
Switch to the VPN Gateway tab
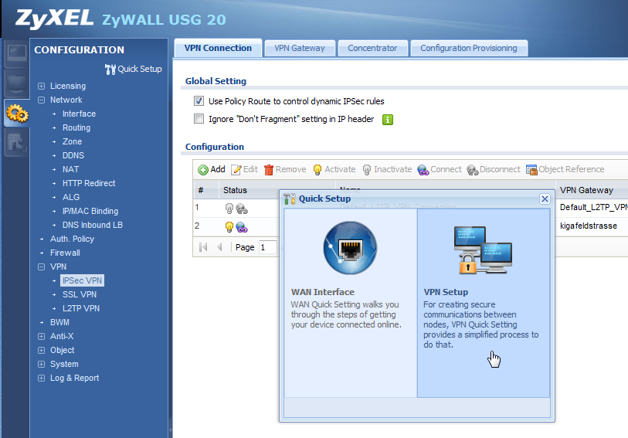[299, 48]
